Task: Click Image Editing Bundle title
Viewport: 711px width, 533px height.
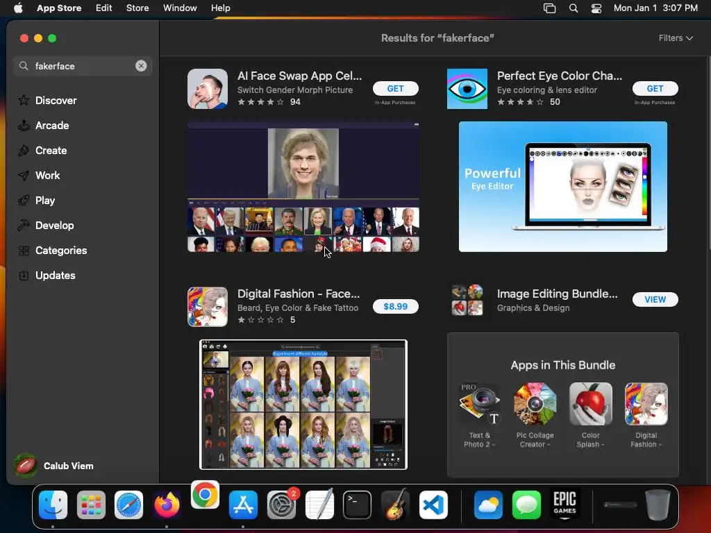Action: click(557, 294)
